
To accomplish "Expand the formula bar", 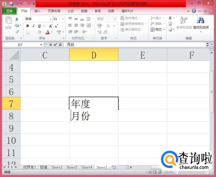I will pos(212,44).
